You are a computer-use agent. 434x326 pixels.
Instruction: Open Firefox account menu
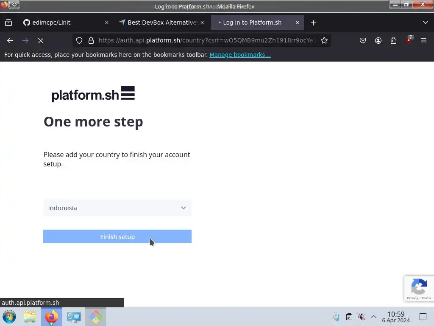[378, 40]
